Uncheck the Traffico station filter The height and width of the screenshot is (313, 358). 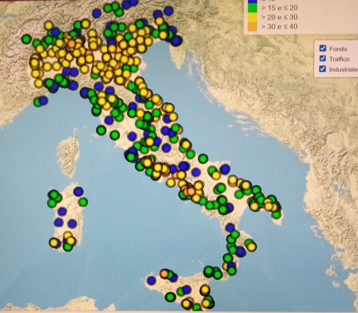click(322, 59)
